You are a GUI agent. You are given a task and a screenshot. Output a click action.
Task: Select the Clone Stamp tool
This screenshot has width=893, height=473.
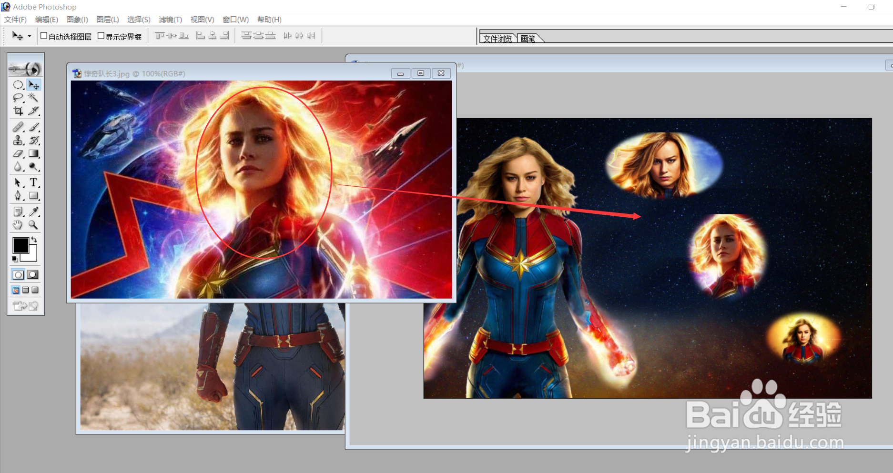point(18,141)
